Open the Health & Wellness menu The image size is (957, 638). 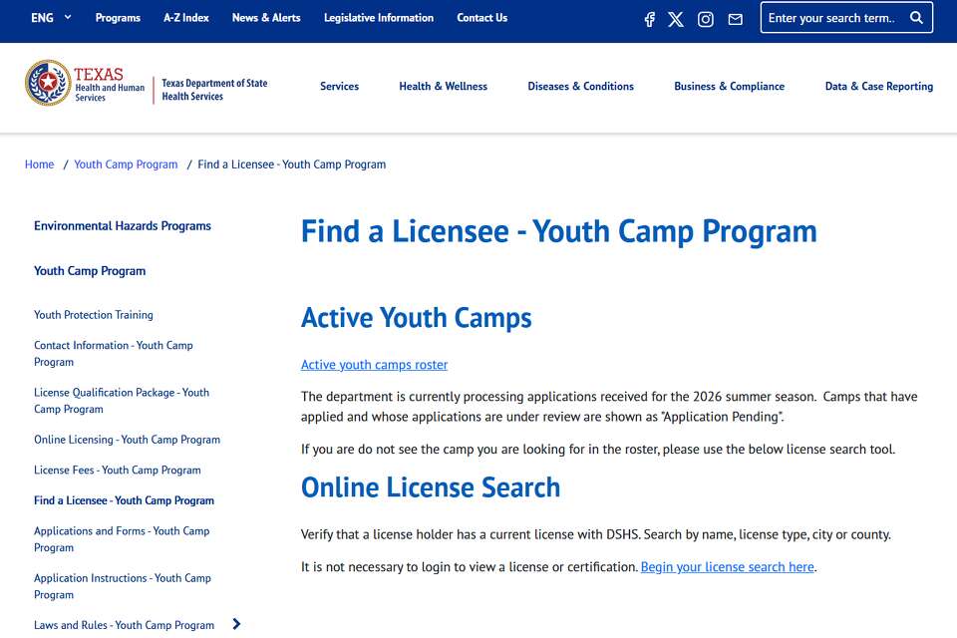point(443,86)
